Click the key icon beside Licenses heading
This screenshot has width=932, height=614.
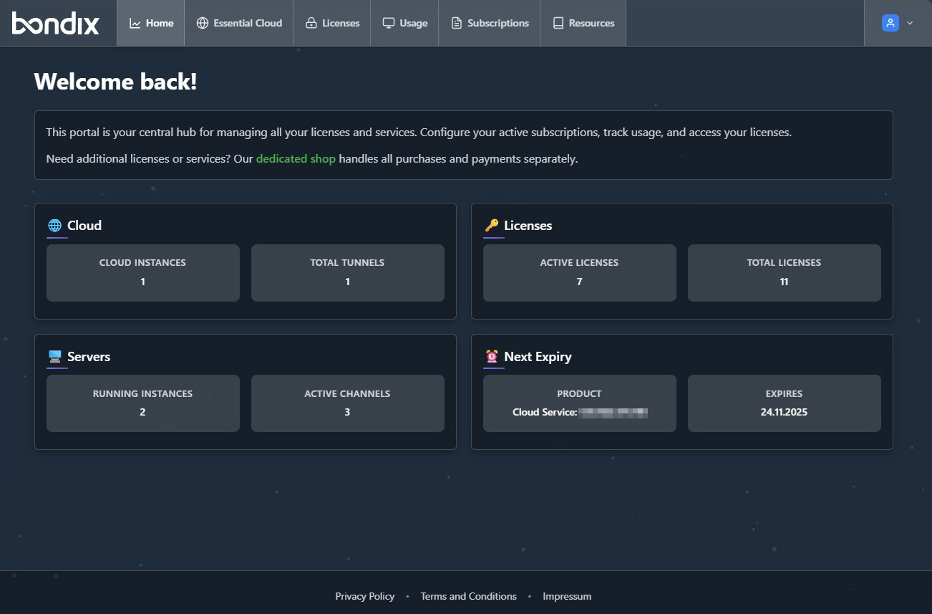tap(491, 226)
